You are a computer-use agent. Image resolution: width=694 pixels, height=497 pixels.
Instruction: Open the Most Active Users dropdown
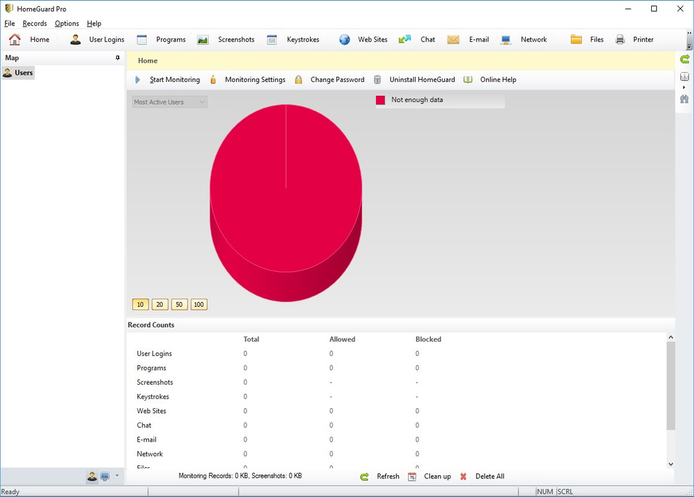click(x=170, y=102)
